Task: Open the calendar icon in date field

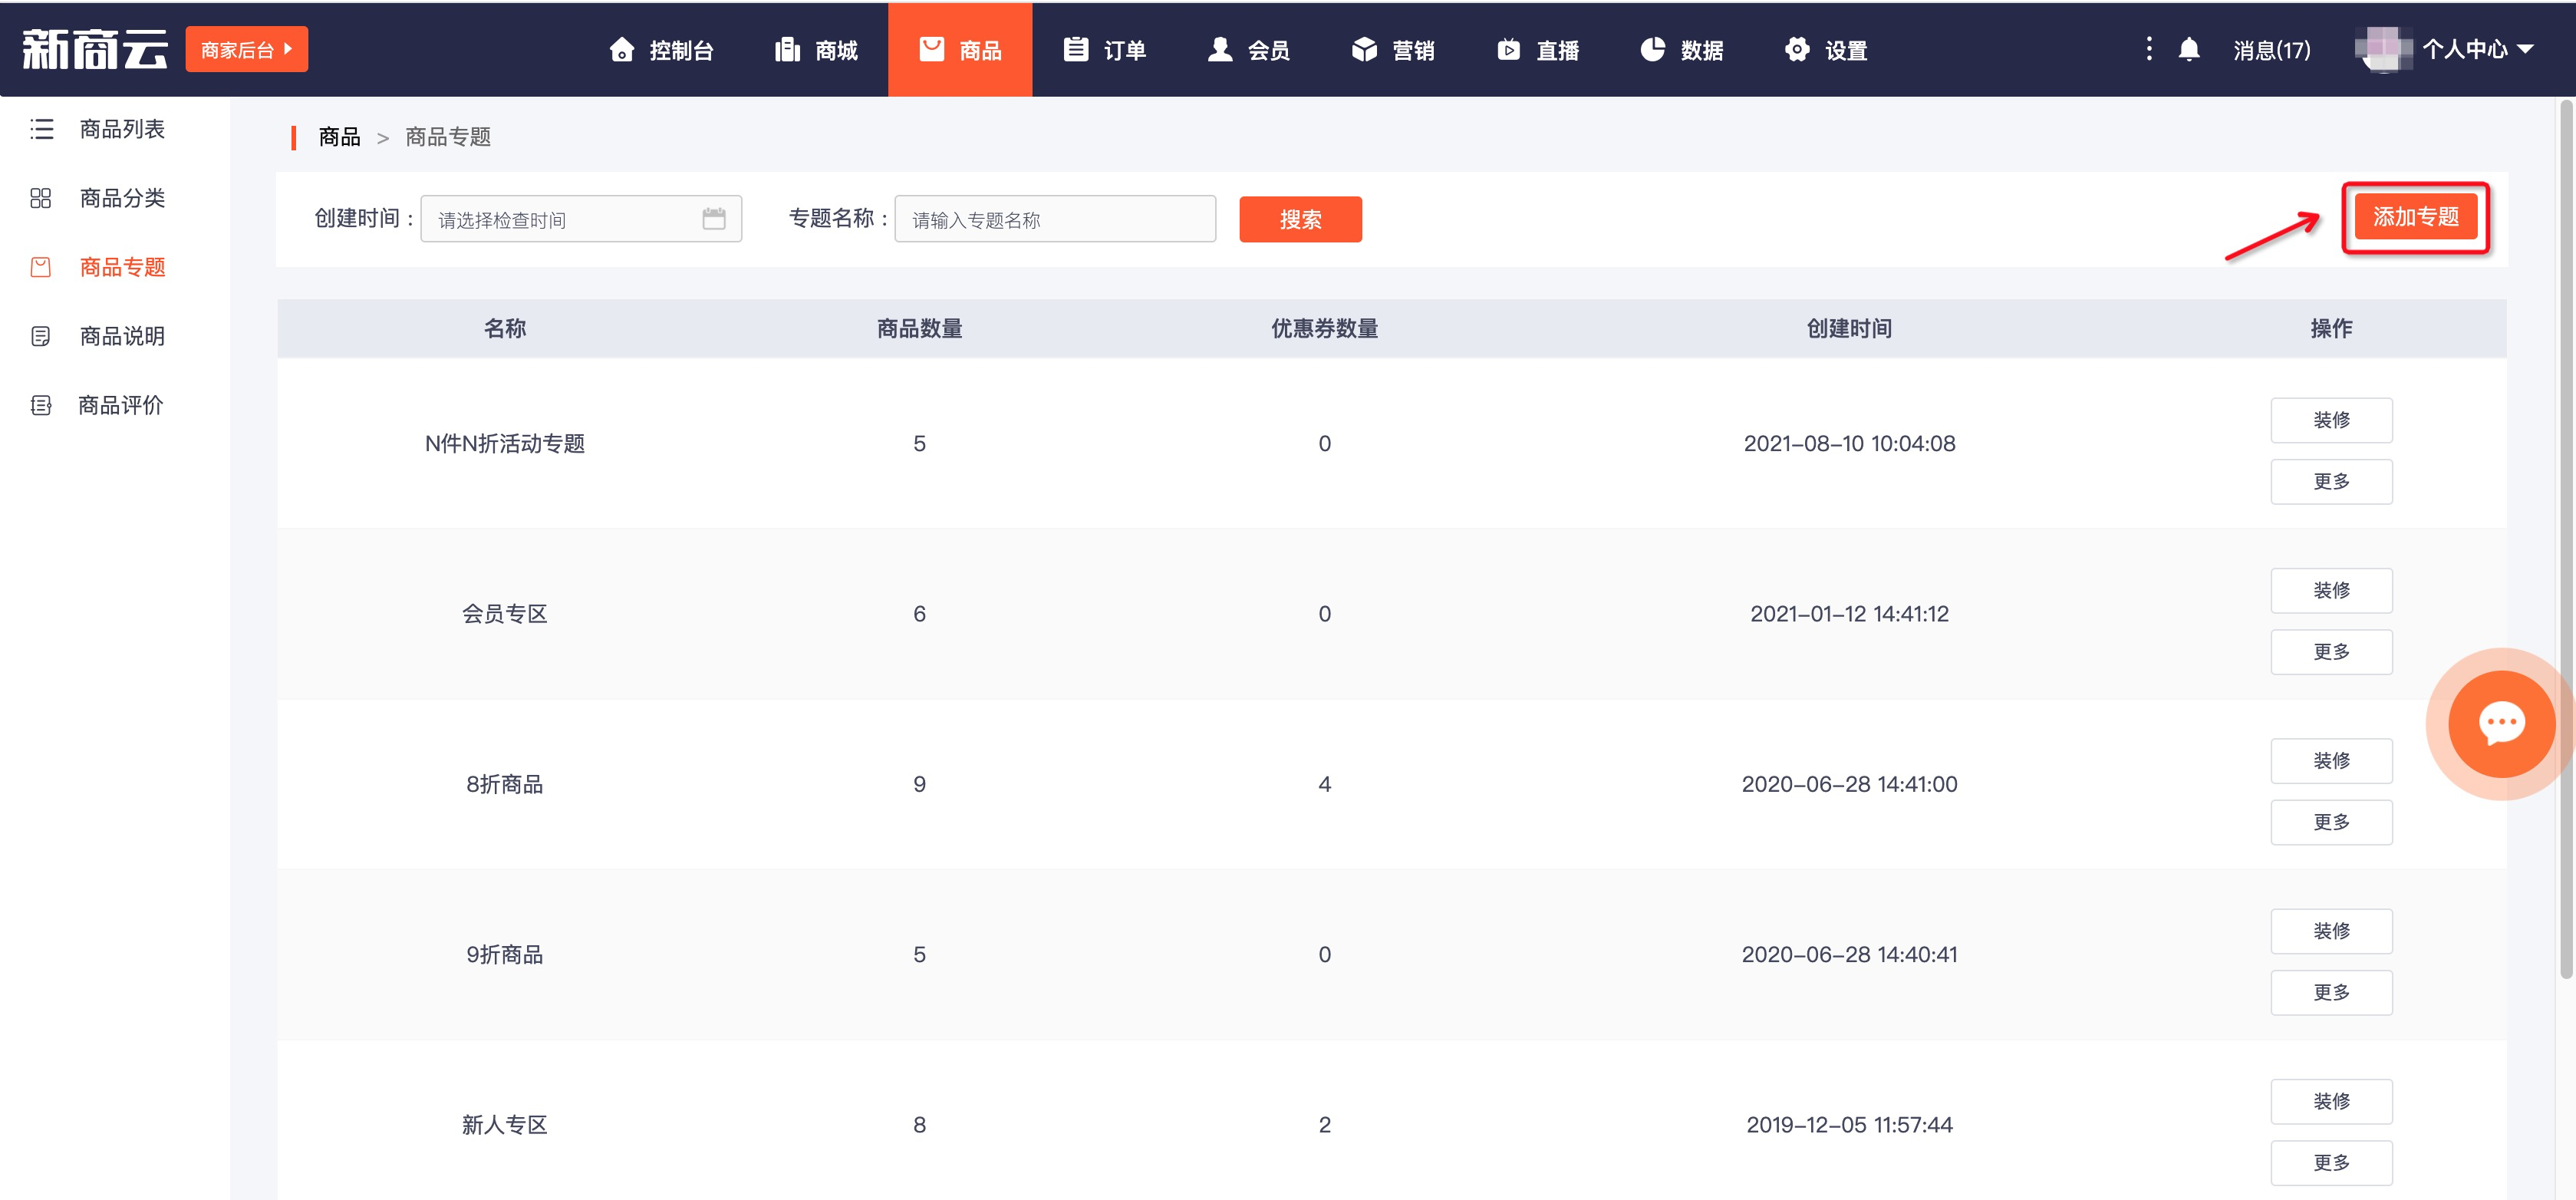Action: point(714,219)
